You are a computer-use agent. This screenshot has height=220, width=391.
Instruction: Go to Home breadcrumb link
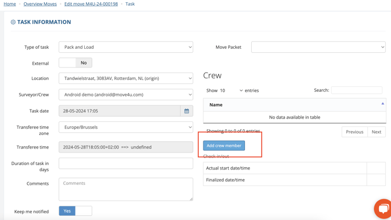tap(10, 4)
